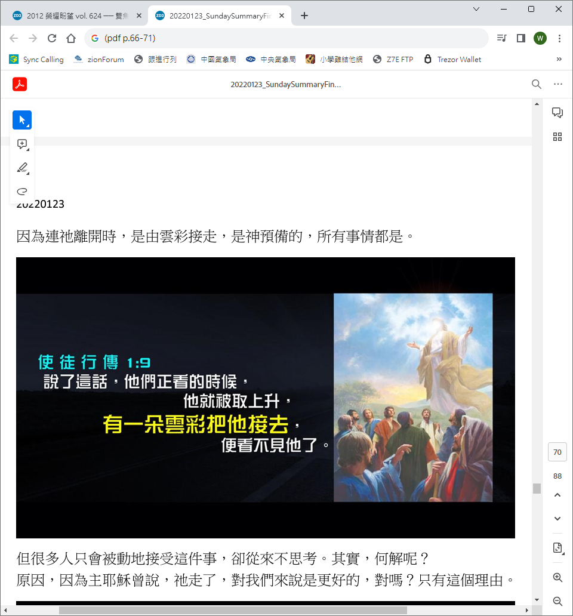This screenshot has height=616, width=573.
Task: Open the media control playlist icon
Action: tap(501, 38)
